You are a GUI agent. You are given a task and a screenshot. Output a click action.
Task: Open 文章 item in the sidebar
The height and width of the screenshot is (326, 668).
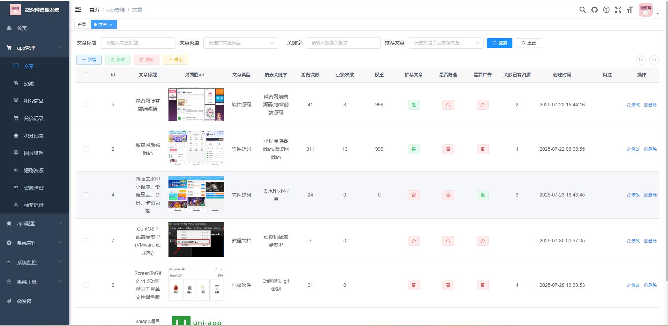pyautogui.click(x=34, y=66)
